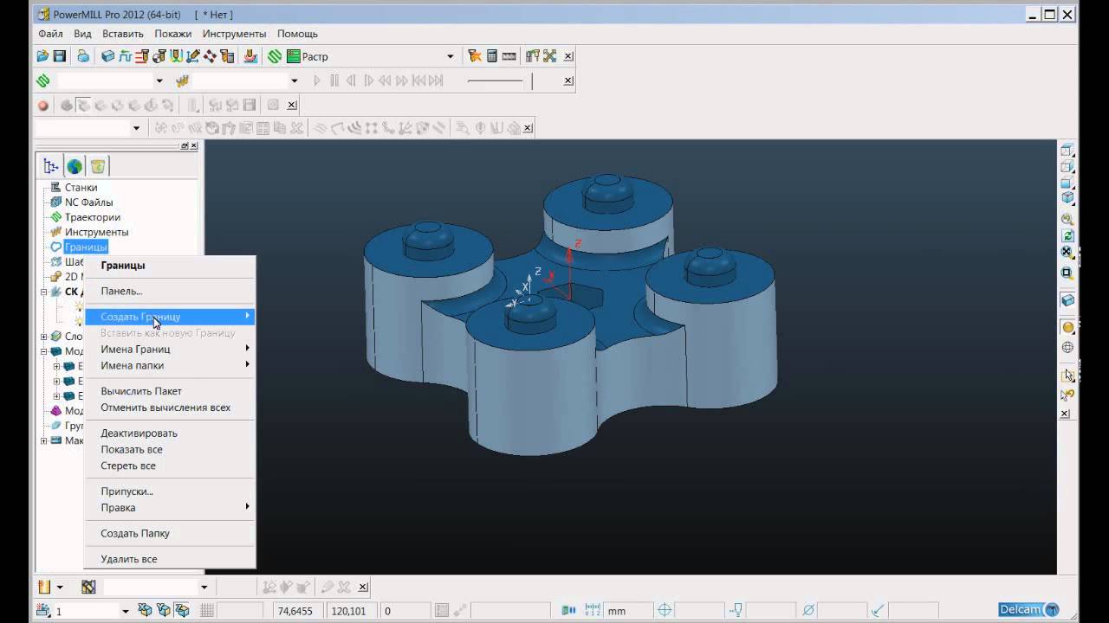
Task: Click the Save Project floppy disk icon
Action: (x=60, y=56)
